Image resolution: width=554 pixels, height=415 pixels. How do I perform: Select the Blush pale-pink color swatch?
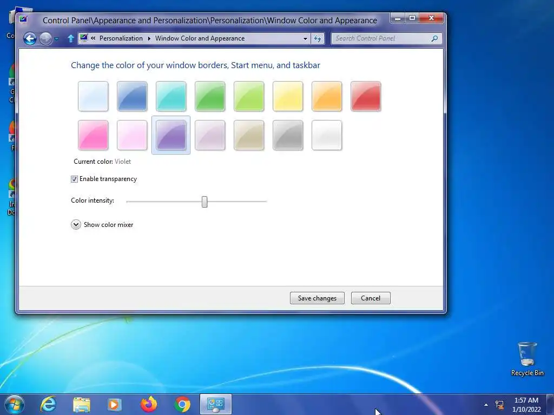pos(132,135)
